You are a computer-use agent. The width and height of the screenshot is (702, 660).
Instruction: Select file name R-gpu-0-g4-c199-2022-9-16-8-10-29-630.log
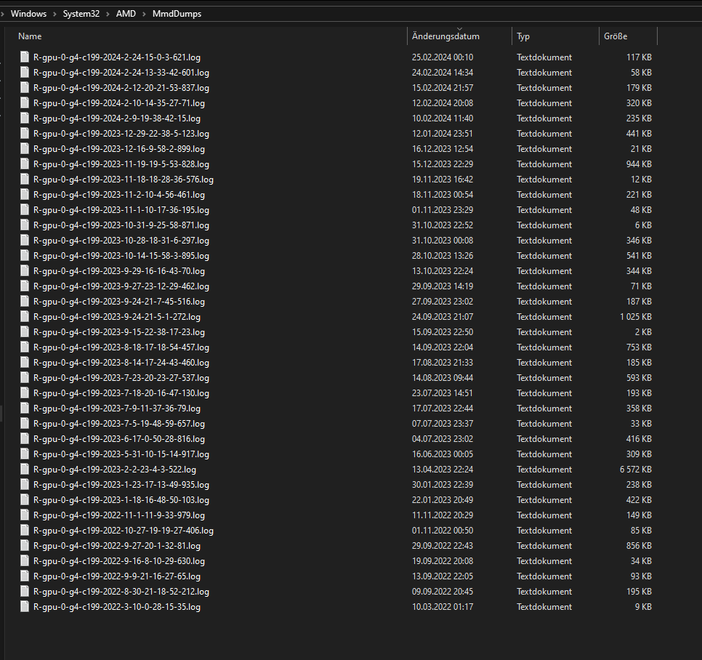pos(119,561)
